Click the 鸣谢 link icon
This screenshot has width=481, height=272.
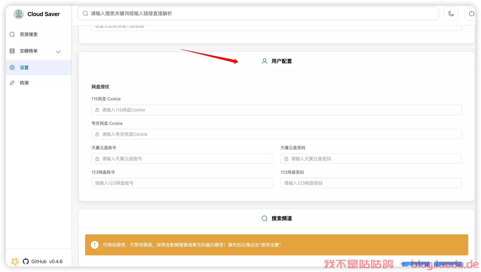[12, 83]
